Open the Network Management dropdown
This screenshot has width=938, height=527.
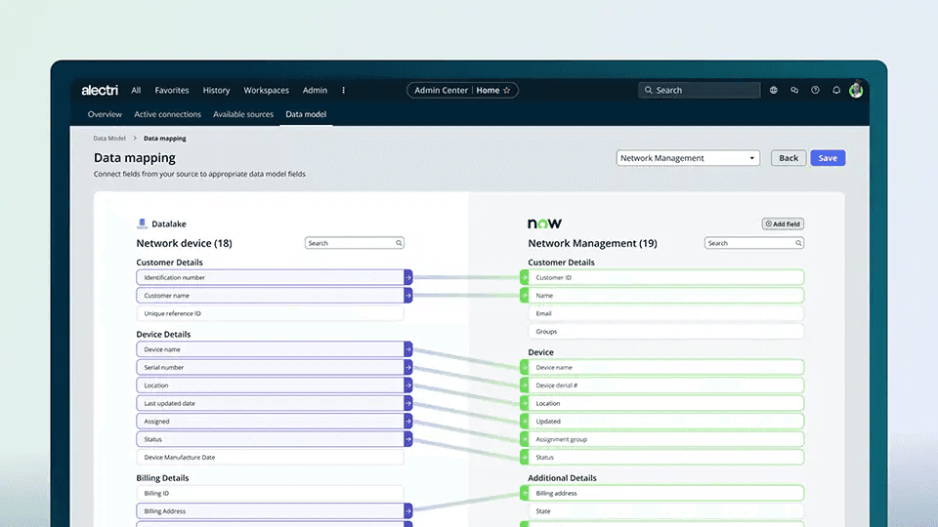(x=688, y=158)
